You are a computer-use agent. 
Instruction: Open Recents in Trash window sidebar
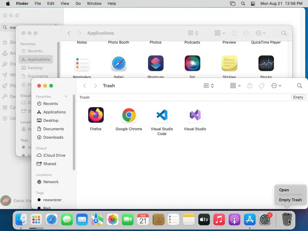click(x=50, y=103)
